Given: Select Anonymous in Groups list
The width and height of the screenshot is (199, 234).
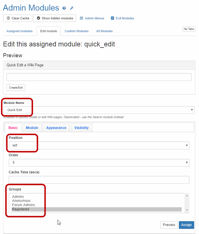Looking at the screenshot, I should point(21,201).
